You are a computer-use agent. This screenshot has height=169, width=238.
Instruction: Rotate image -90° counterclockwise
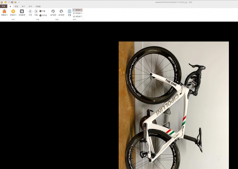(x=53, y=13)
